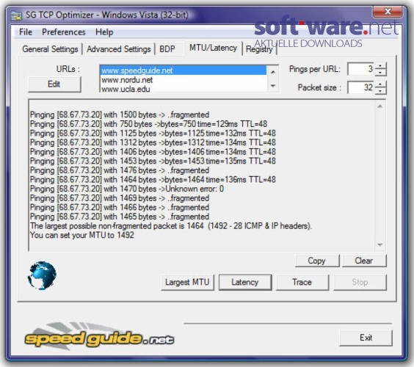Start the Latency test
414x367 pixels.
(x=245, y=283)
